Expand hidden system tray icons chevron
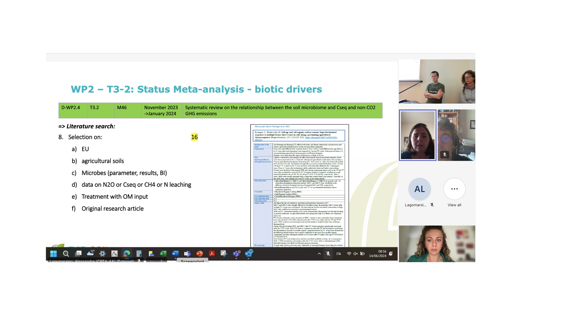The width and height of the screenshot is (571, 312). 319,254
